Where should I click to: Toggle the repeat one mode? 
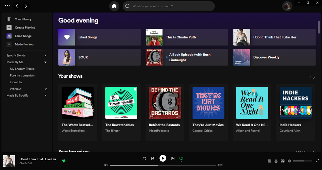[181, 158]
